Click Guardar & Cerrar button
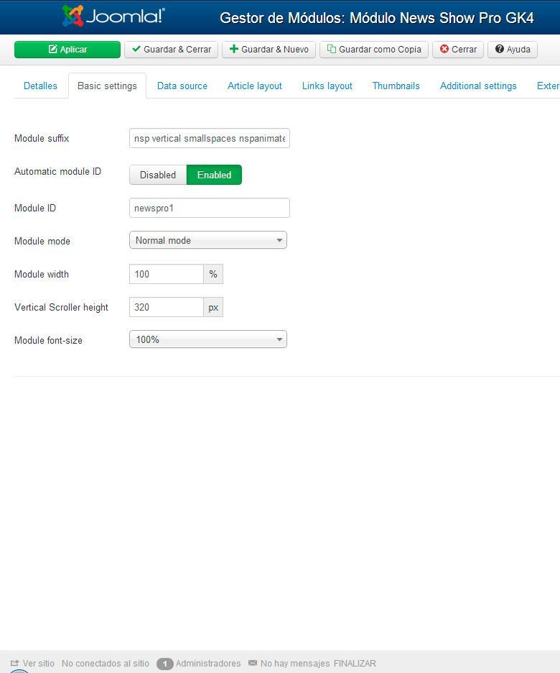 pos(172,50)
